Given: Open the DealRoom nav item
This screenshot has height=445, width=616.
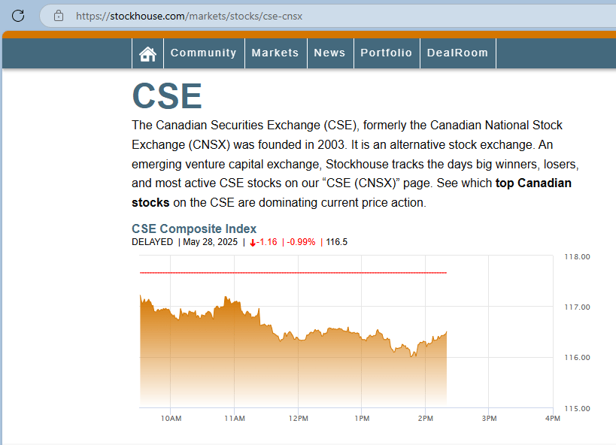Looking at the screenshot, I should coord(457,53).
